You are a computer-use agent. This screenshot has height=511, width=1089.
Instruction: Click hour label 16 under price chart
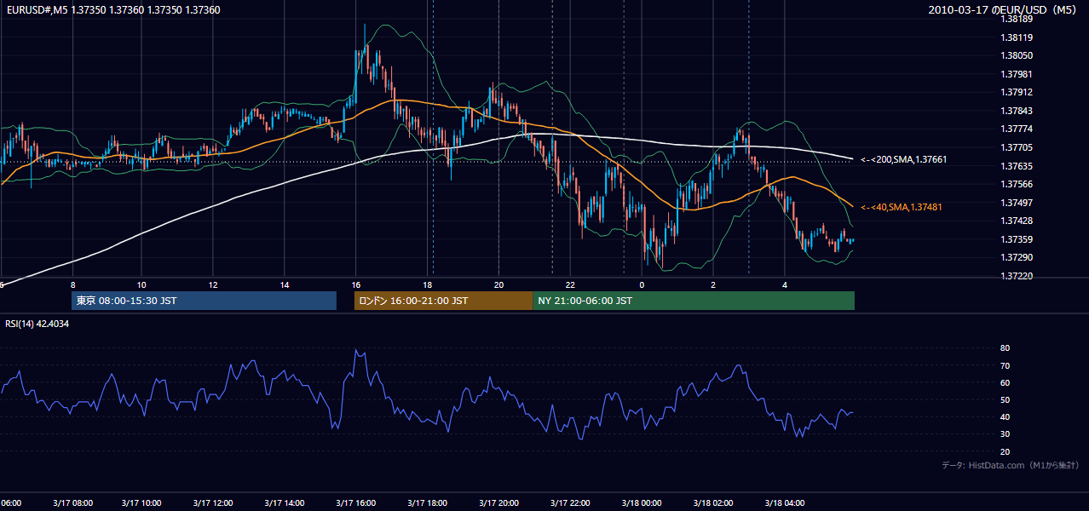(356, 284)
